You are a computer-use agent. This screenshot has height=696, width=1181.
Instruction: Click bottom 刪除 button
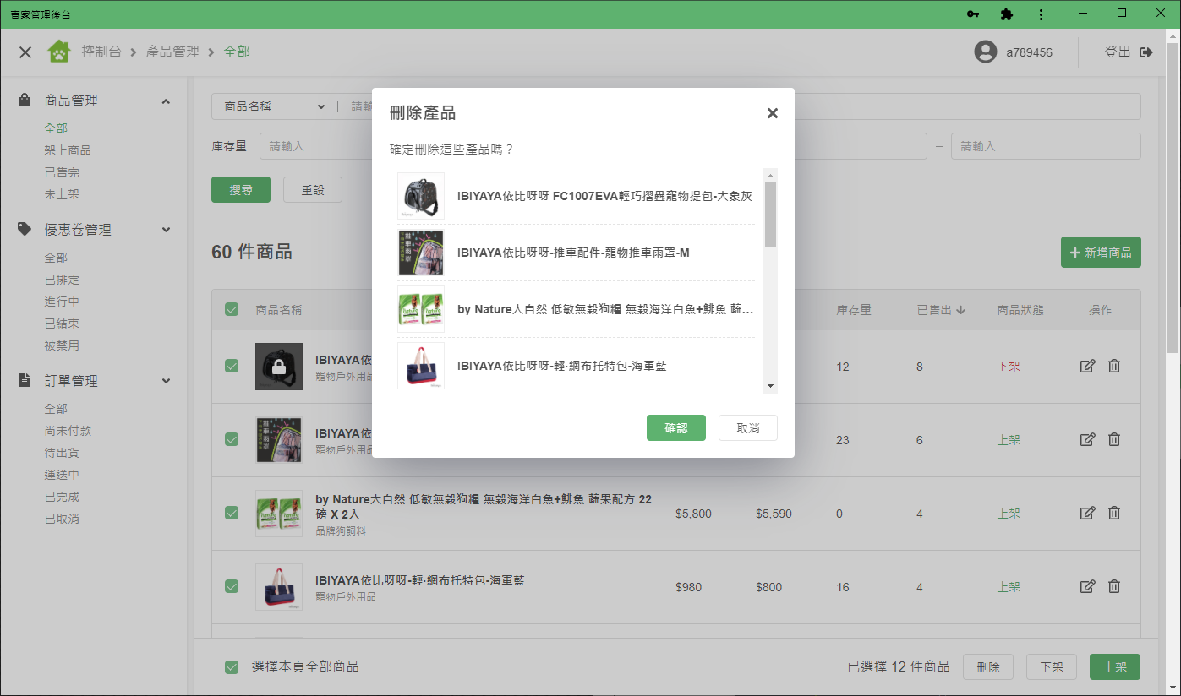point(988,667)
